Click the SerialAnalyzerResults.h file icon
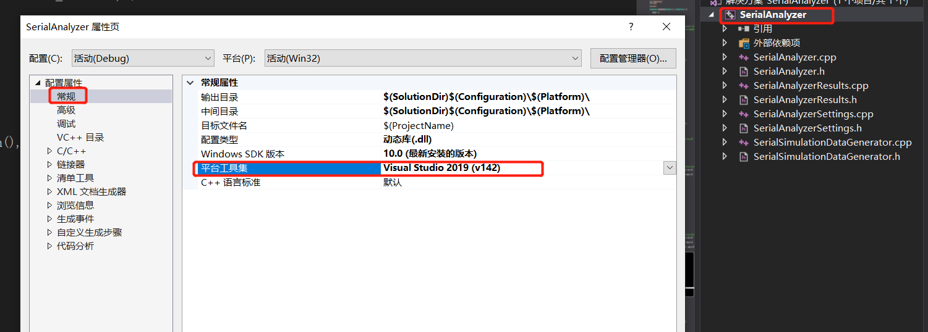 pos(744,100)
